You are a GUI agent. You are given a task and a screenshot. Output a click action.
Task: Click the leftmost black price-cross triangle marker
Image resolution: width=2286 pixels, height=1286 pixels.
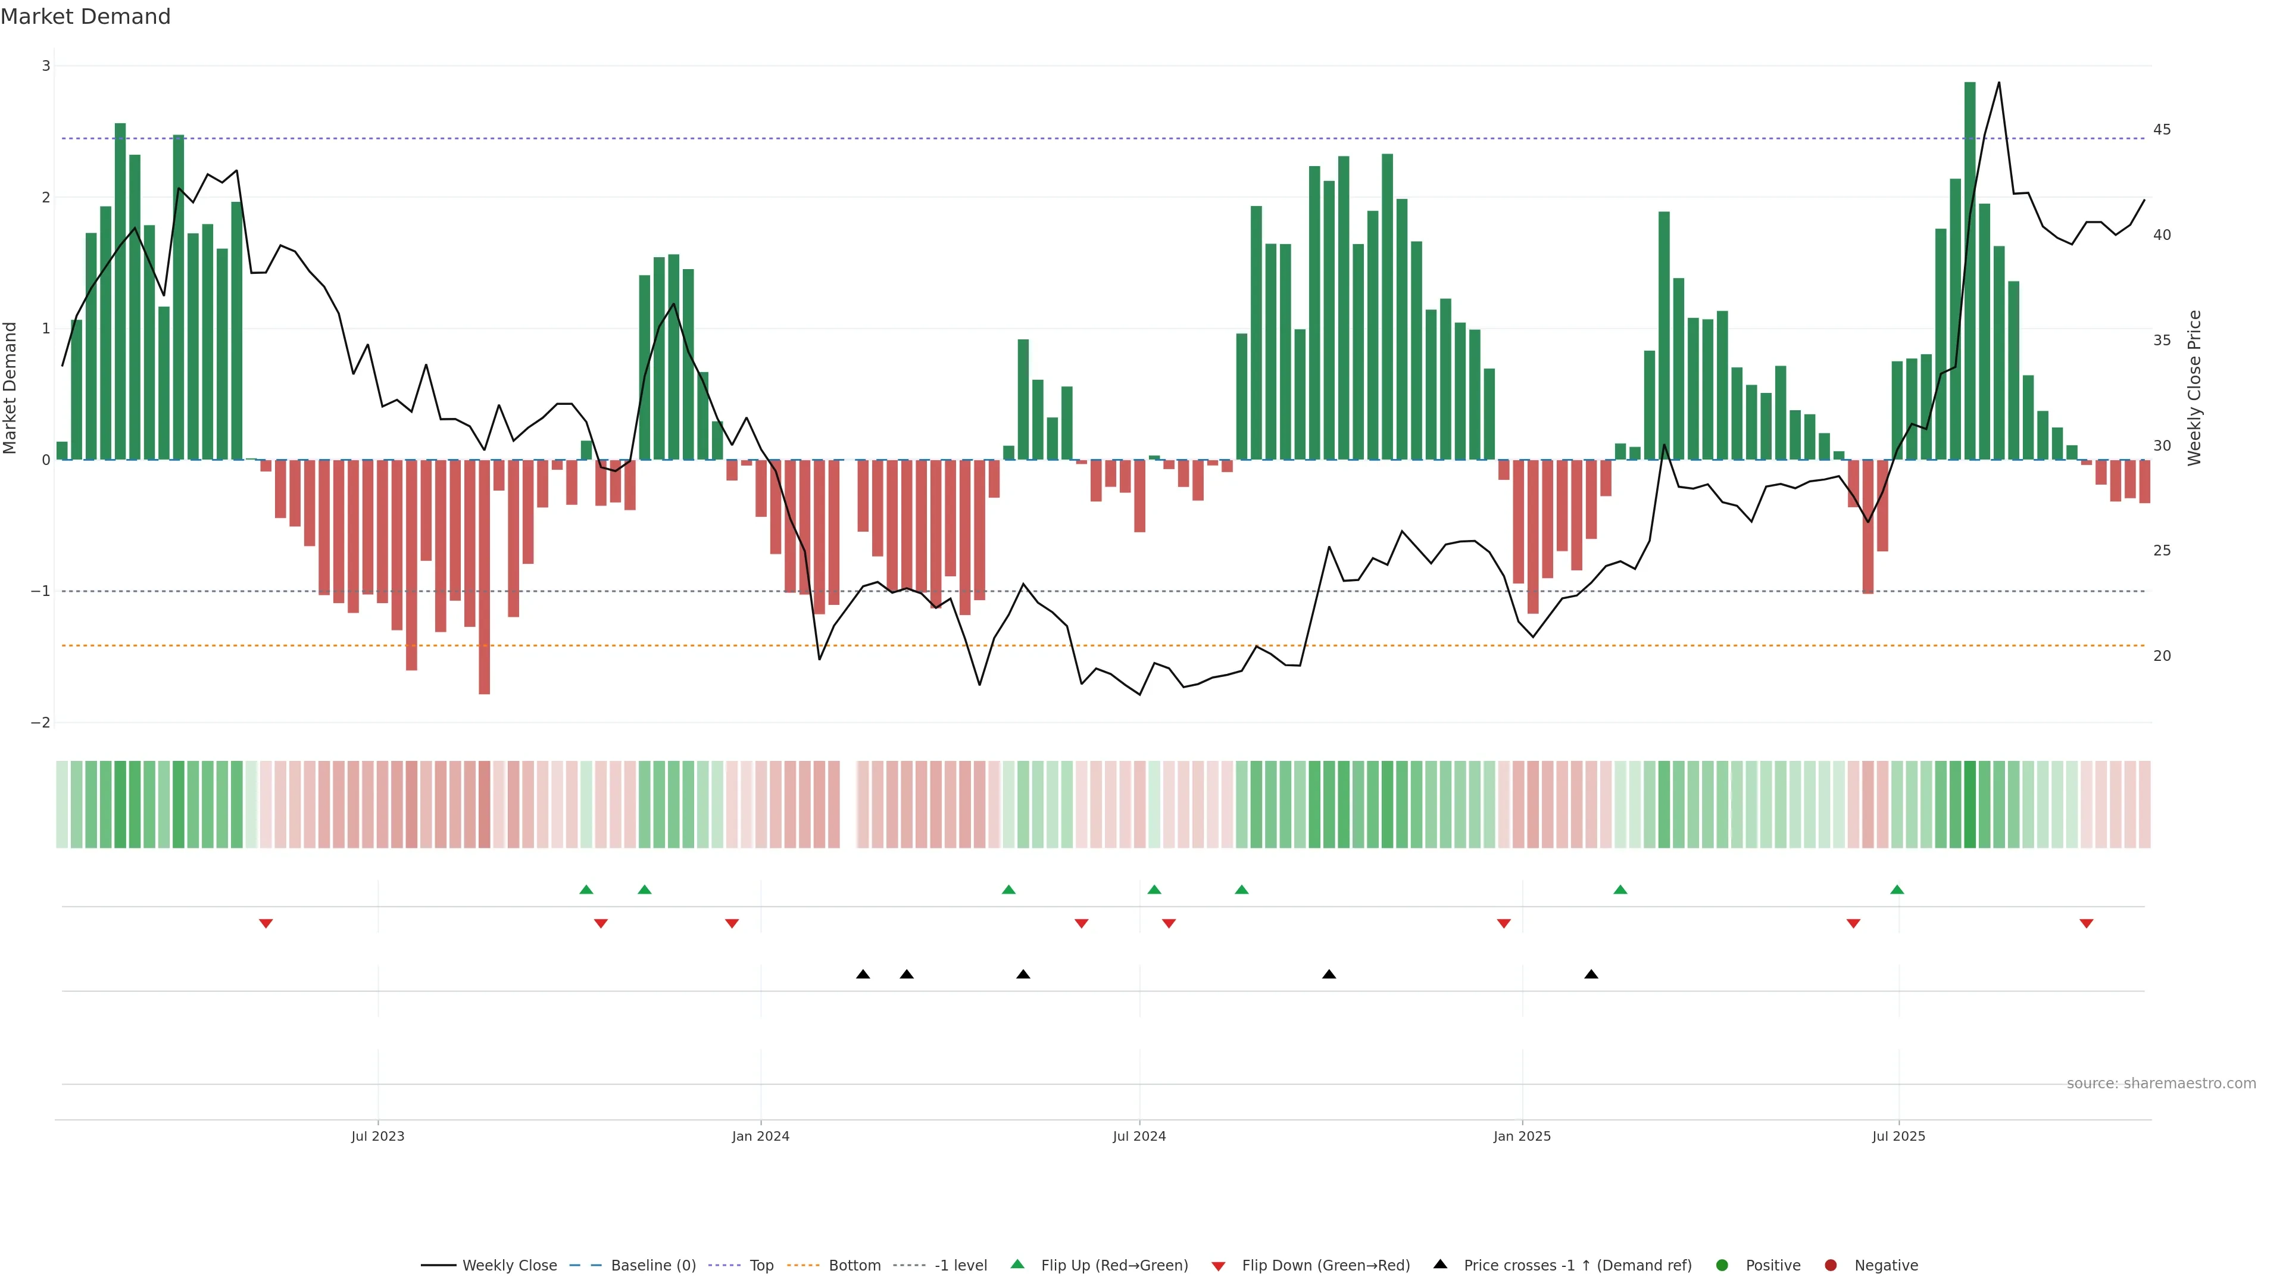tap(863, 975)
